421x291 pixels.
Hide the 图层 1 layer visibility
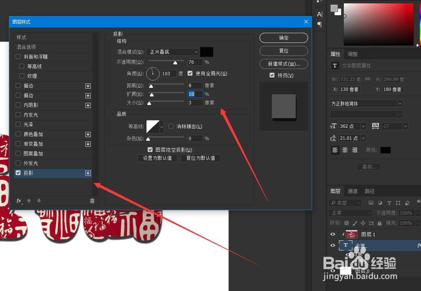tap(333, 234)
